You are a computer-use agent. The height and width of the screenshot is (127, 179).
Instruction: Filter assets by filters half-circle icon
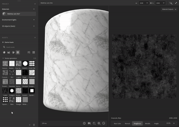coord(13,52)
